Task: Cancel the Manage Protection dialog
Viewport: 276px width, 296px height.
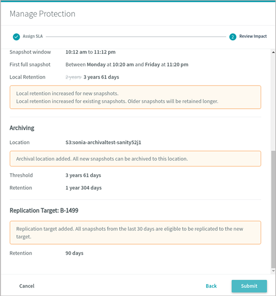Action: pos(27,286)
